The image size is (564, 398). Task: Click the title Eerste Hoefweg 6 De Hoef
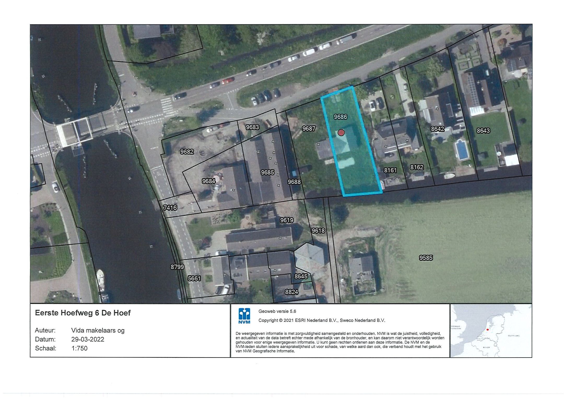[x=83, y=313]
